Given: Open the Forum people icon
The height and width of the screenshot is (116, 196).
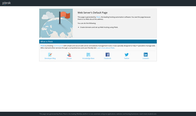Looking at the screenshot, I should (x=69, y=55).
